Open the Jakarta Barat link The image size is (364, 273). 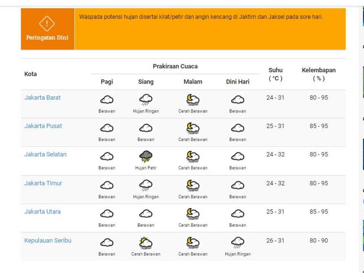tap(42, 97)
